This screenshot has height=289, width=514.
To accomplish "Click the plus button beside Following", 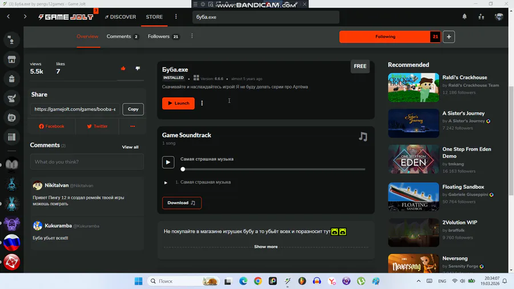I will tap(449, 37).
